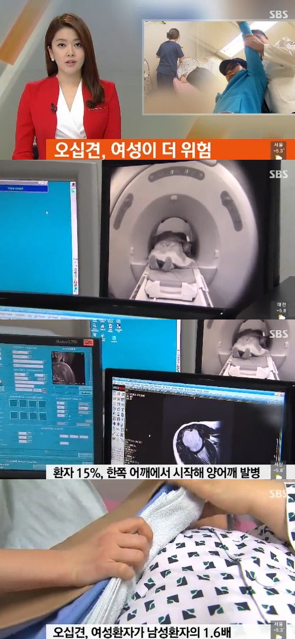Click the Seoul weather icon beside orange headline
Viewport: 295px width, 639px height.
pyautogui.click(x=280, y=156)
